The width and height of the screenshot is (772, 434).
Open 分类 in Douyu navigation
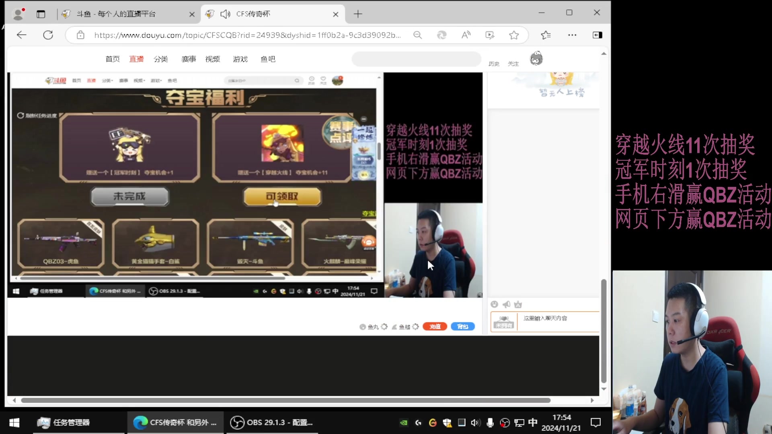[x=161, y=59]
